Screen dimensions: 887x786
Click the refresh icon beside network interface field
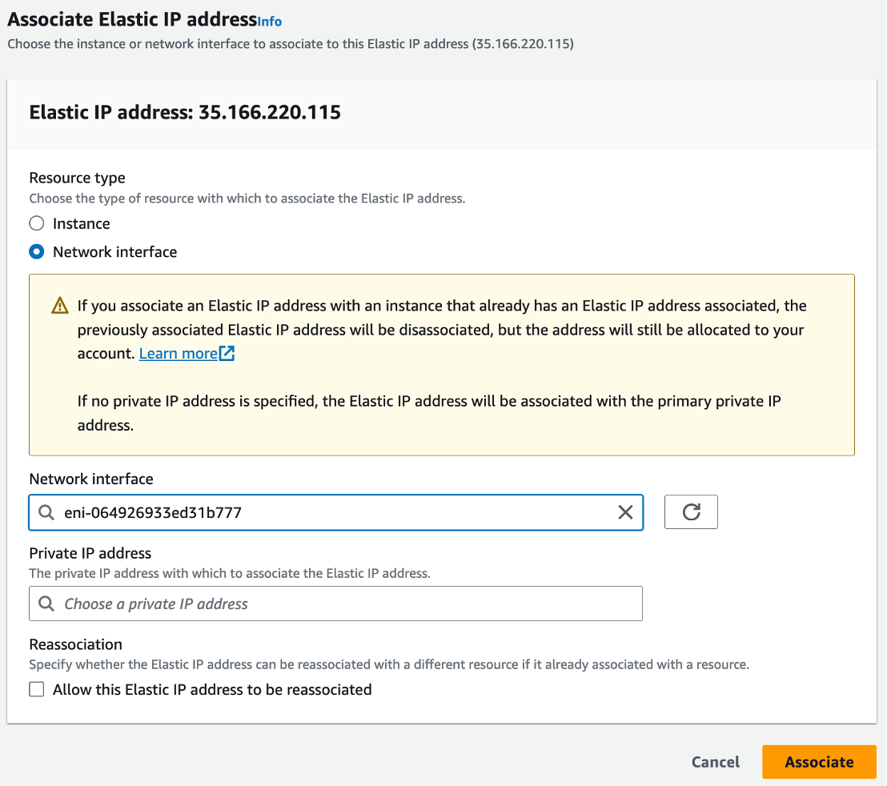click(x=690, y=511)
